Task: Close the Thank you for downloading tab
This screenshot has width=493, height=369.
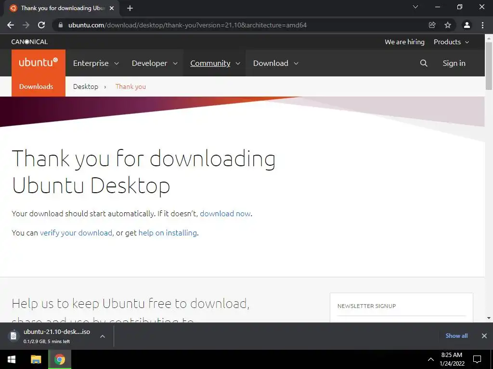Action: pos(112,8)
